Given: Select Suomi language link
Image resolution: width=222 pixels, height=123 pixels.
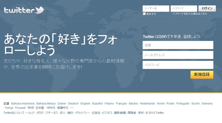Looking at the screenshot, I should point(195,104).
